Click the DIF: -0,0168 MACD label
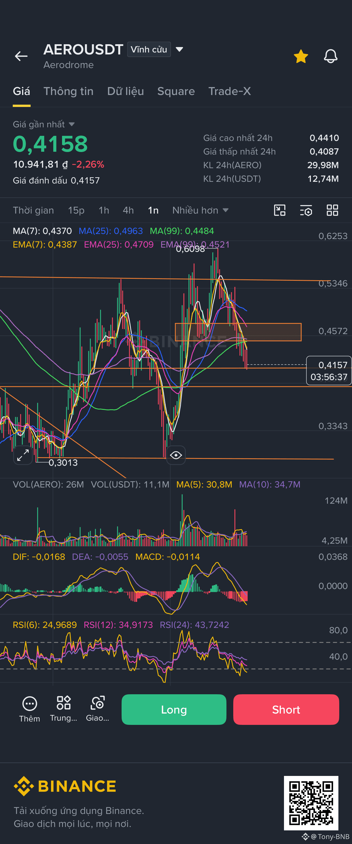This screenshot has height=844, width=352. click(x=39, y=557)
